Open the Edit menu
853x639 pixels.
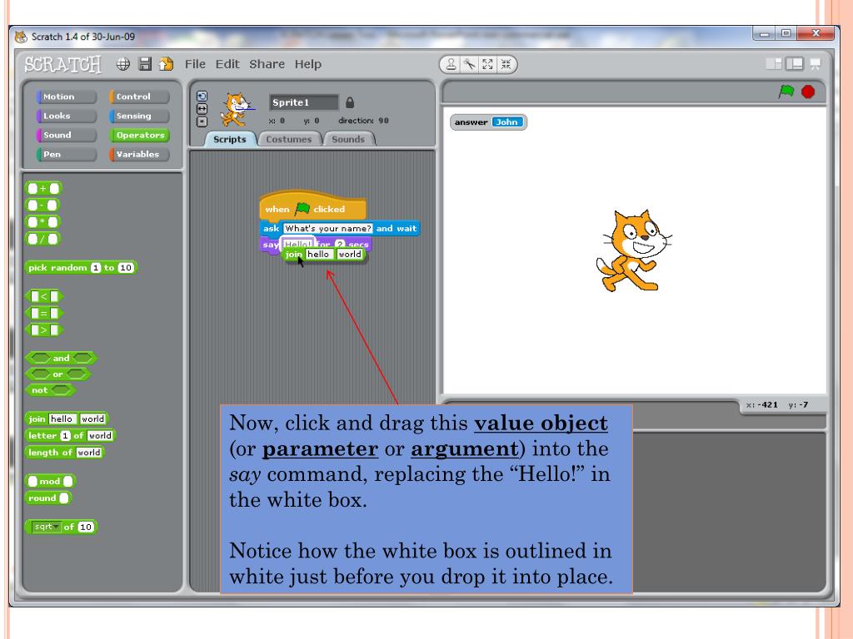[227, 64]
